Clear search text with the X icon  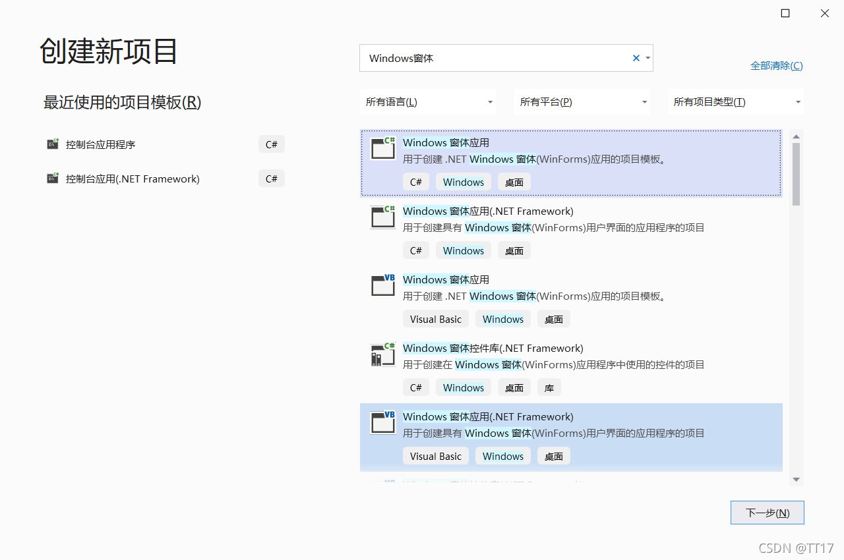636,58
